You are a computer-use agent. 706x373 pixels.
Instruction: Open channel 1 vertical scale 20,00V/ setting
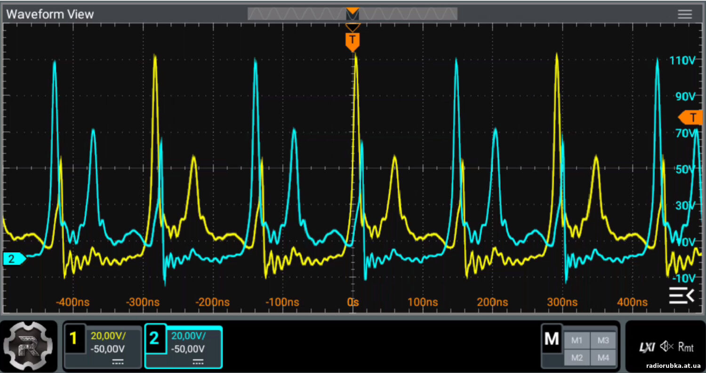coord(108,336)
